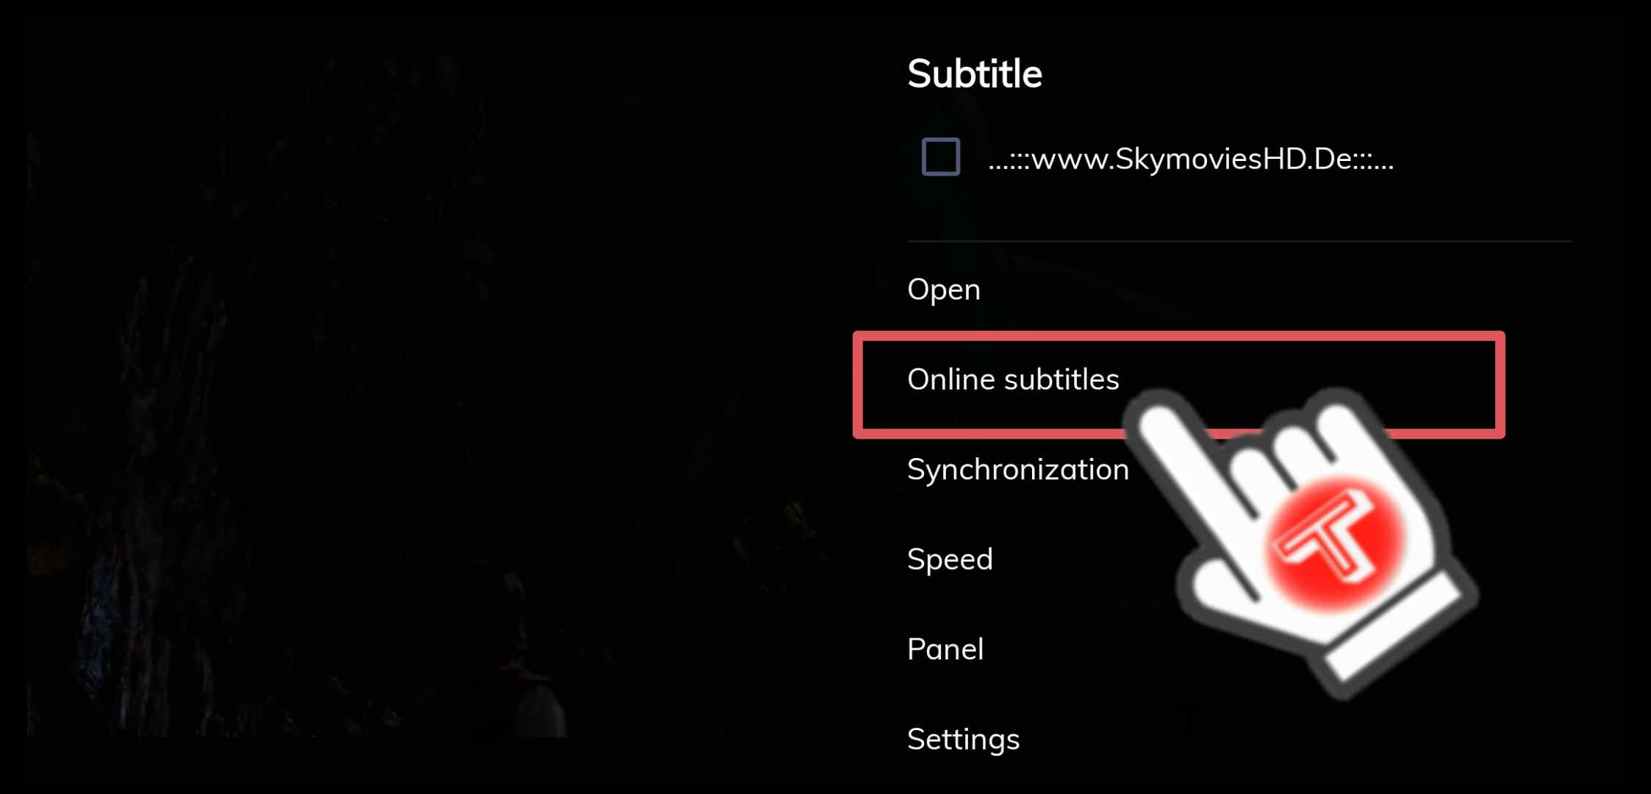
Task: Click the divider line under subtitle track
Action: pos(1239,241)
